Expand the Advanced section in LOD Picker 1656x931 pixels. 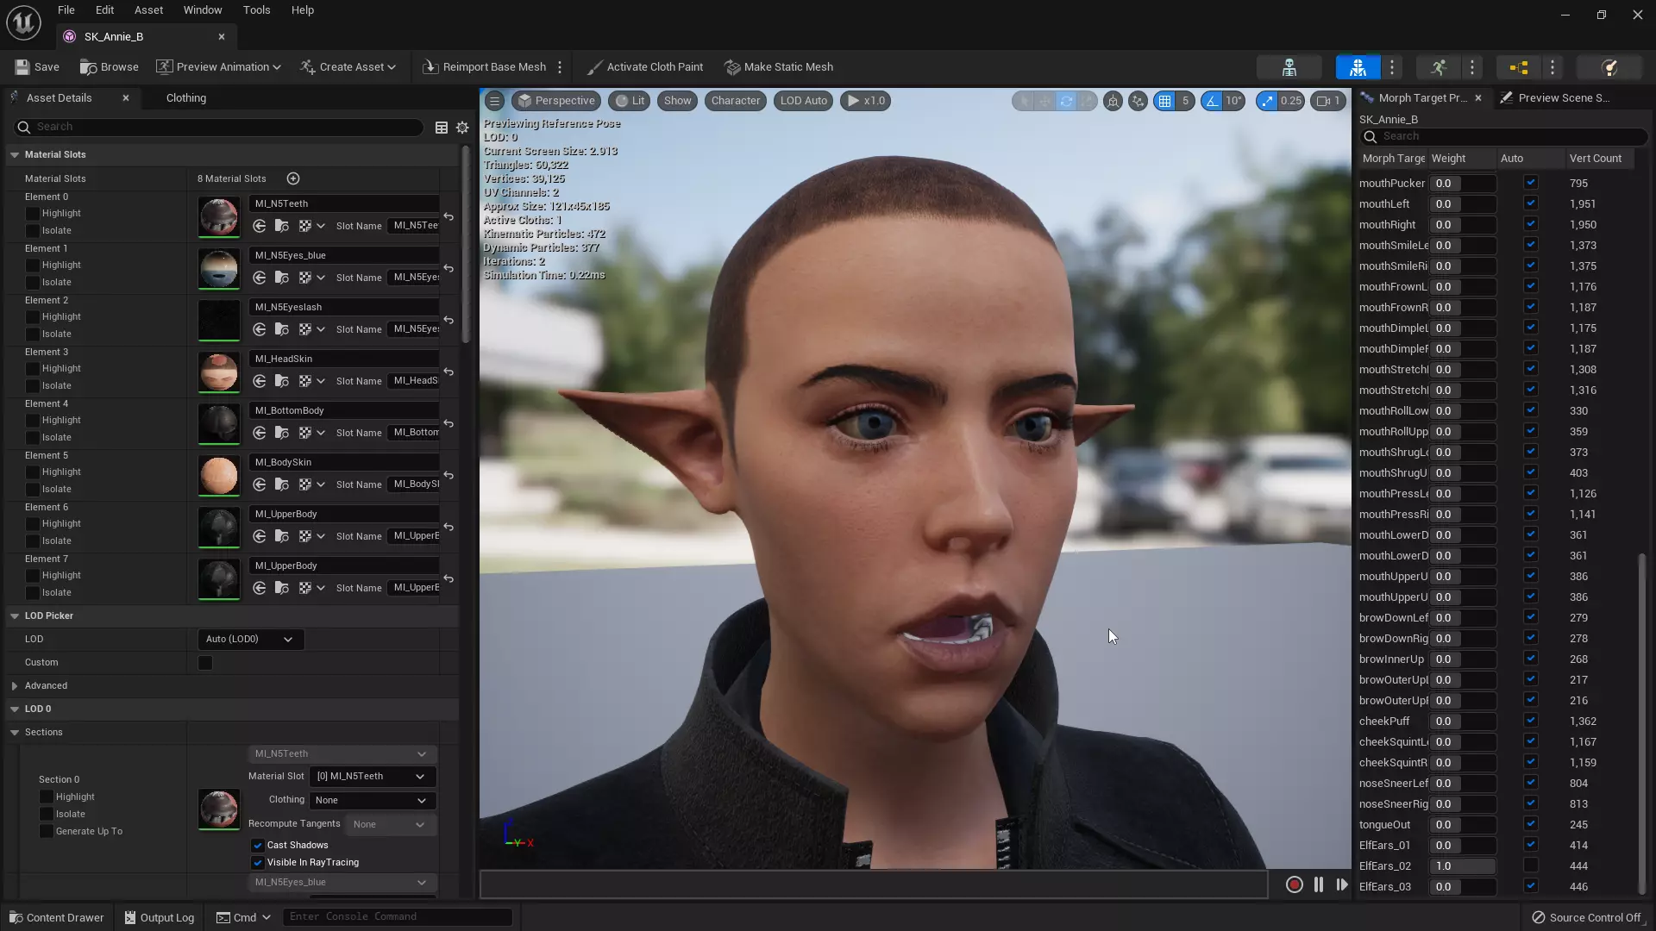pyautogui.click(x=15, y=686)
